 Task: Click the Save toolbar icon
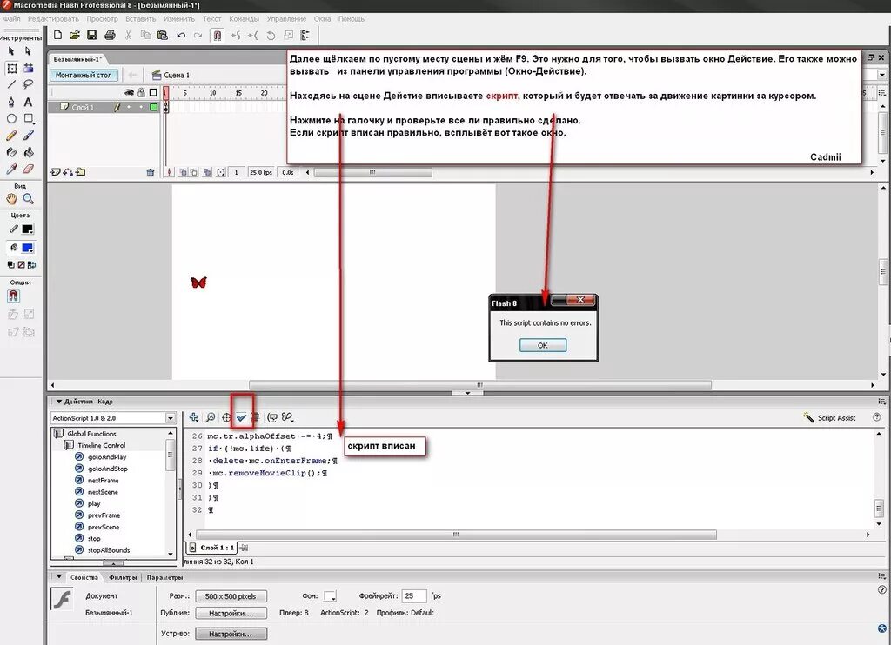pos(91,35)
